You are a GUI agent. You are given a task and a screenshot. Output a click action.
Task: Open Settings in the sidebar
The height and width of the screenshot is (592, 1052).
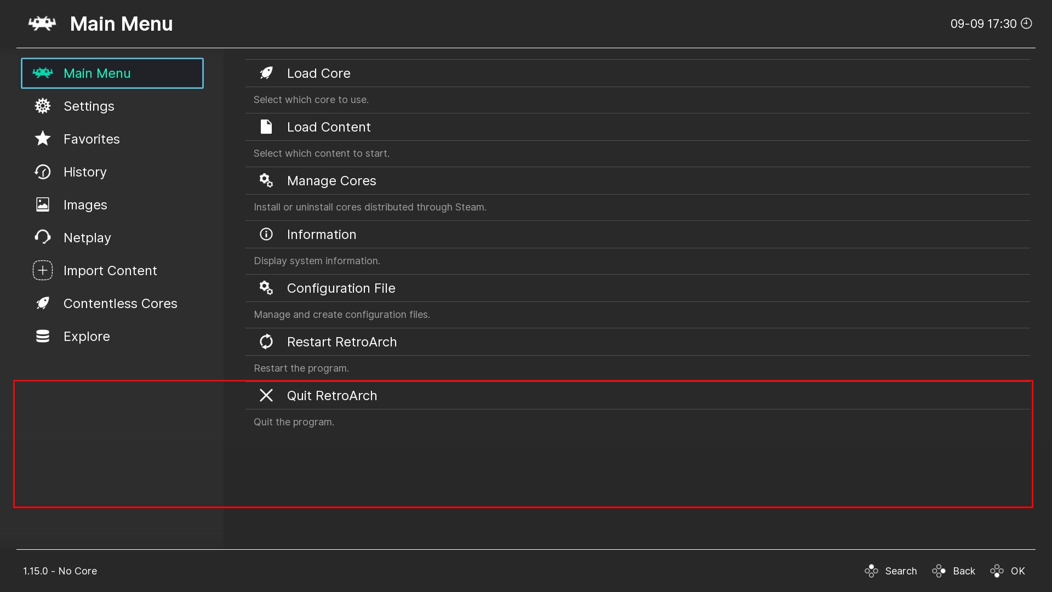point(89,106)
